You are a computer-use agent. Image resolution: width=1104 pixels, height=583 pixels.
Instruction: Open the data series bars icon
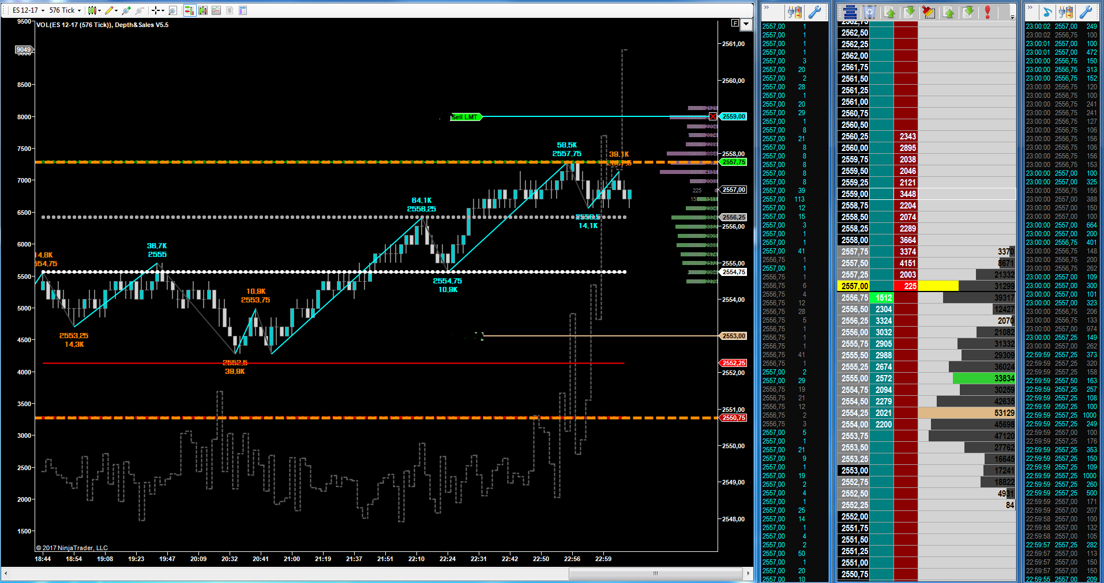coord(203,10)
